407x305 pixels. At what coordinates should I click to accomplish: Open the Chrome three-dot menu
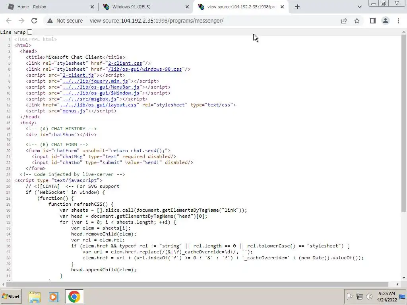tap(398, 21)
